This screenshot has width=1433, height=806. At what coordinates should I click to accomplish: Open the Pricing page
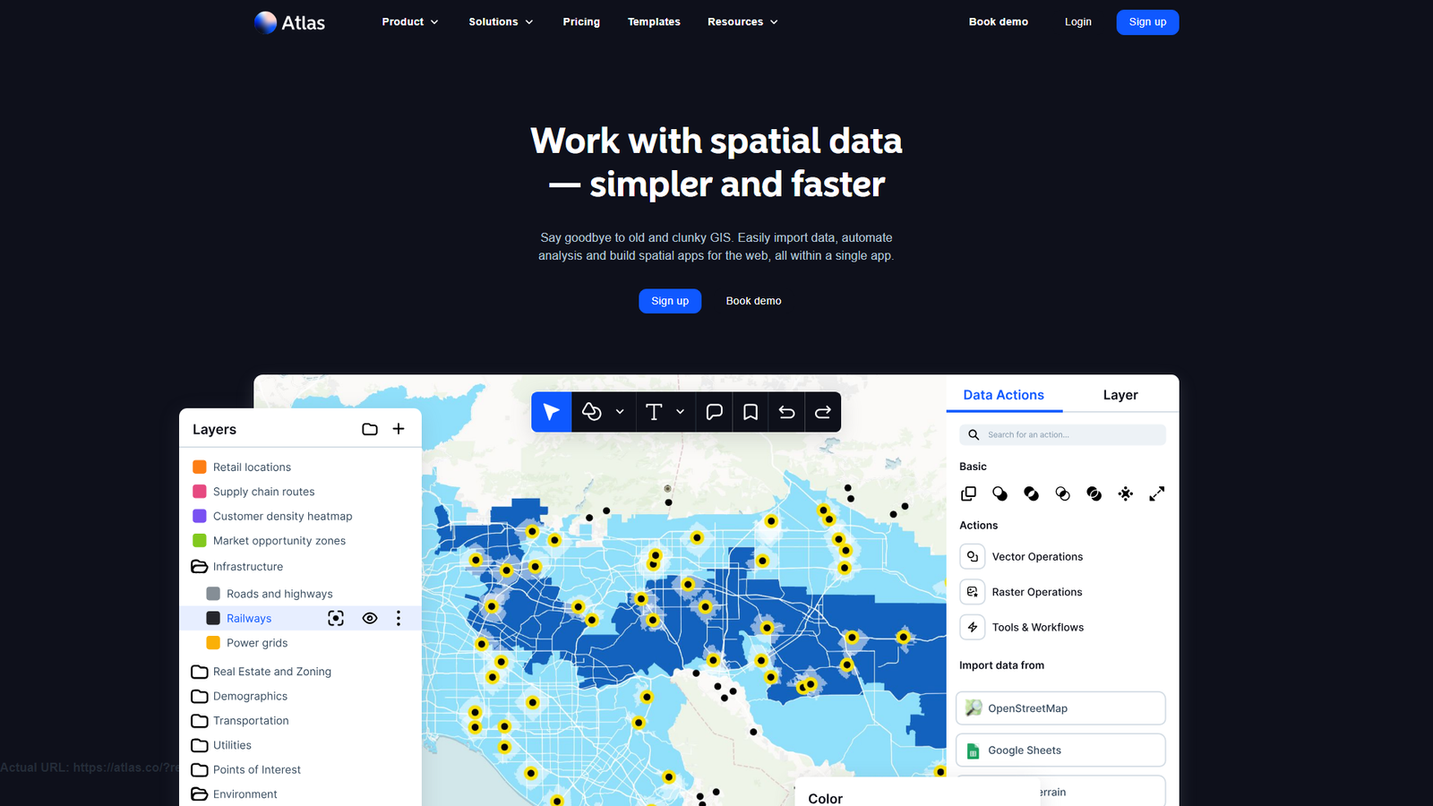pyautogui.click(x=580, y=21)
